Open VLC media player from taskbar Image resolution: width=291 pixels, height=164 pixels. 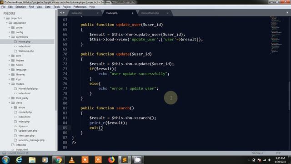click(72, 160)
